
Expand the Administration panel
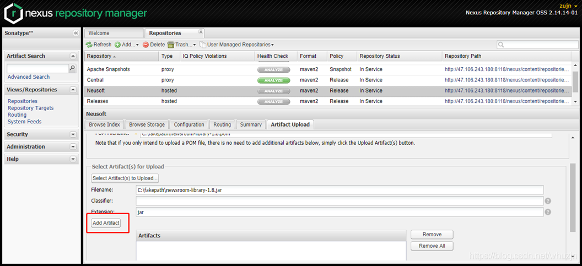73,146
